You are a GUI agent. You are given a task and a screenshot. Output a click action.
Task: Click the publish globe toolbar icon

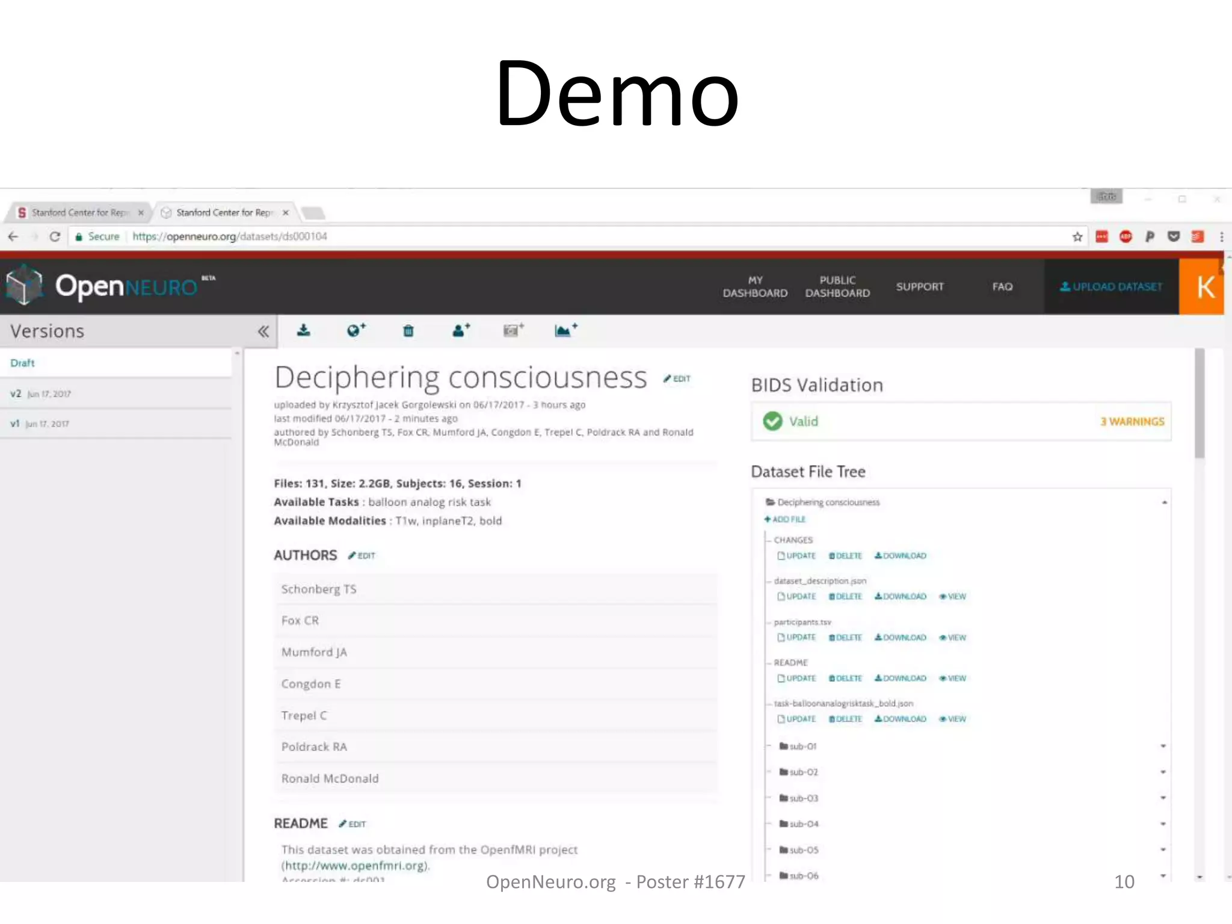(356, 330)
